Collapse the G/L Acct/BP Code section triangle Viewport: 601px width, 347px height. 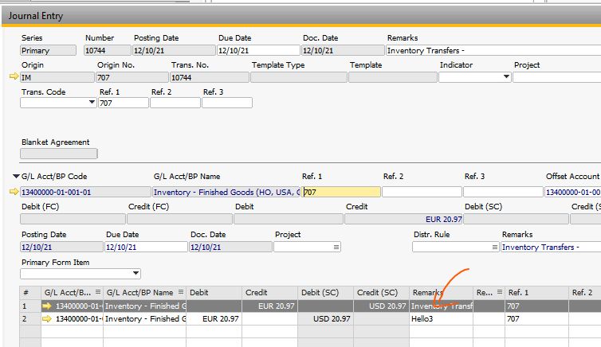pyautogui.click(x=15, y=176)
